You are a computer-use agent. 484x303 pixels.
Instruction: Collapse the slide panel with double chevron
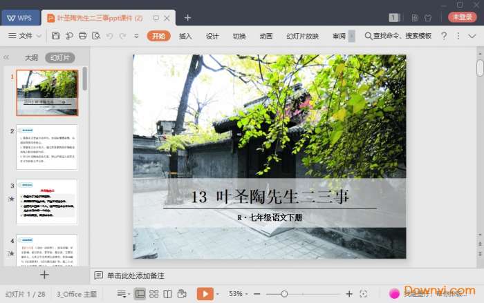[6, 57]
